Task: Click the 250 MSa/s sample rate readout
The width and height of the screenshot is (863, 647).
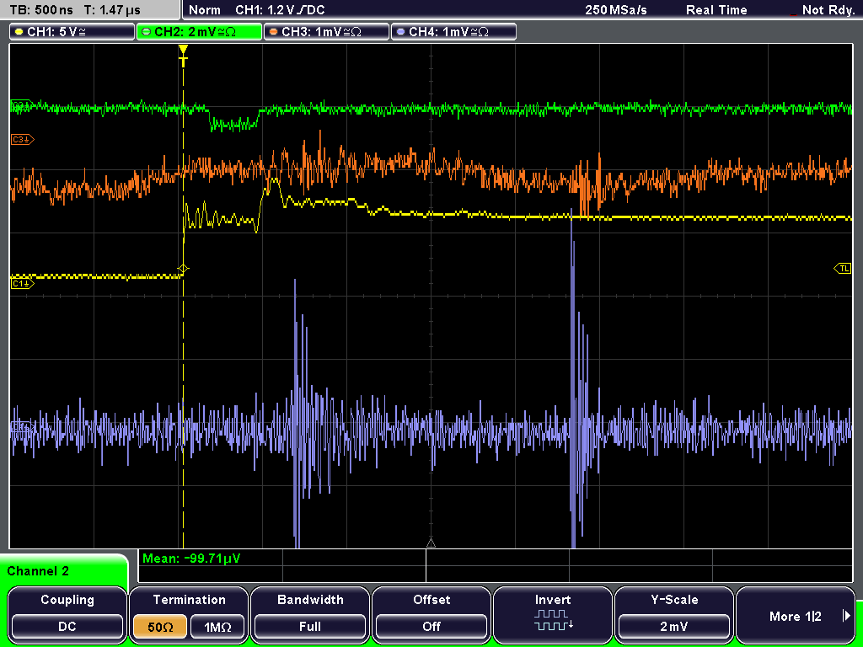Action: pyautogui.click(x=616, y=10)
